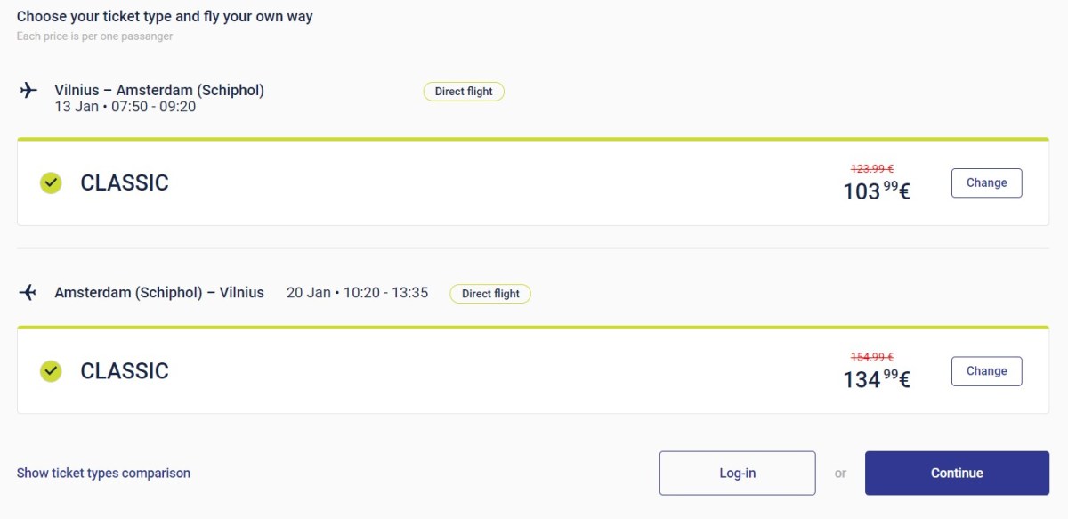This screenshot has height=519, width=1068.
Task: Click the 103.99€ outbound price
Action: coord(876,191)
